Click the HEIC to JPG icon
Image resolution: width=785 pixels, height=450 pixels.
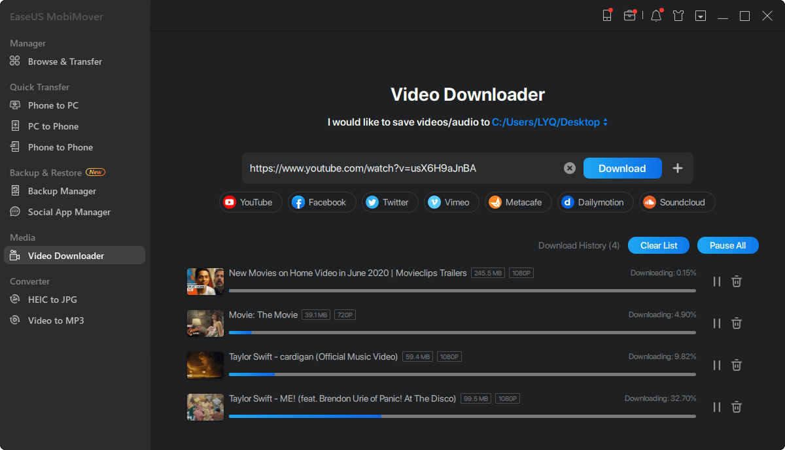(x=15, y=300)
